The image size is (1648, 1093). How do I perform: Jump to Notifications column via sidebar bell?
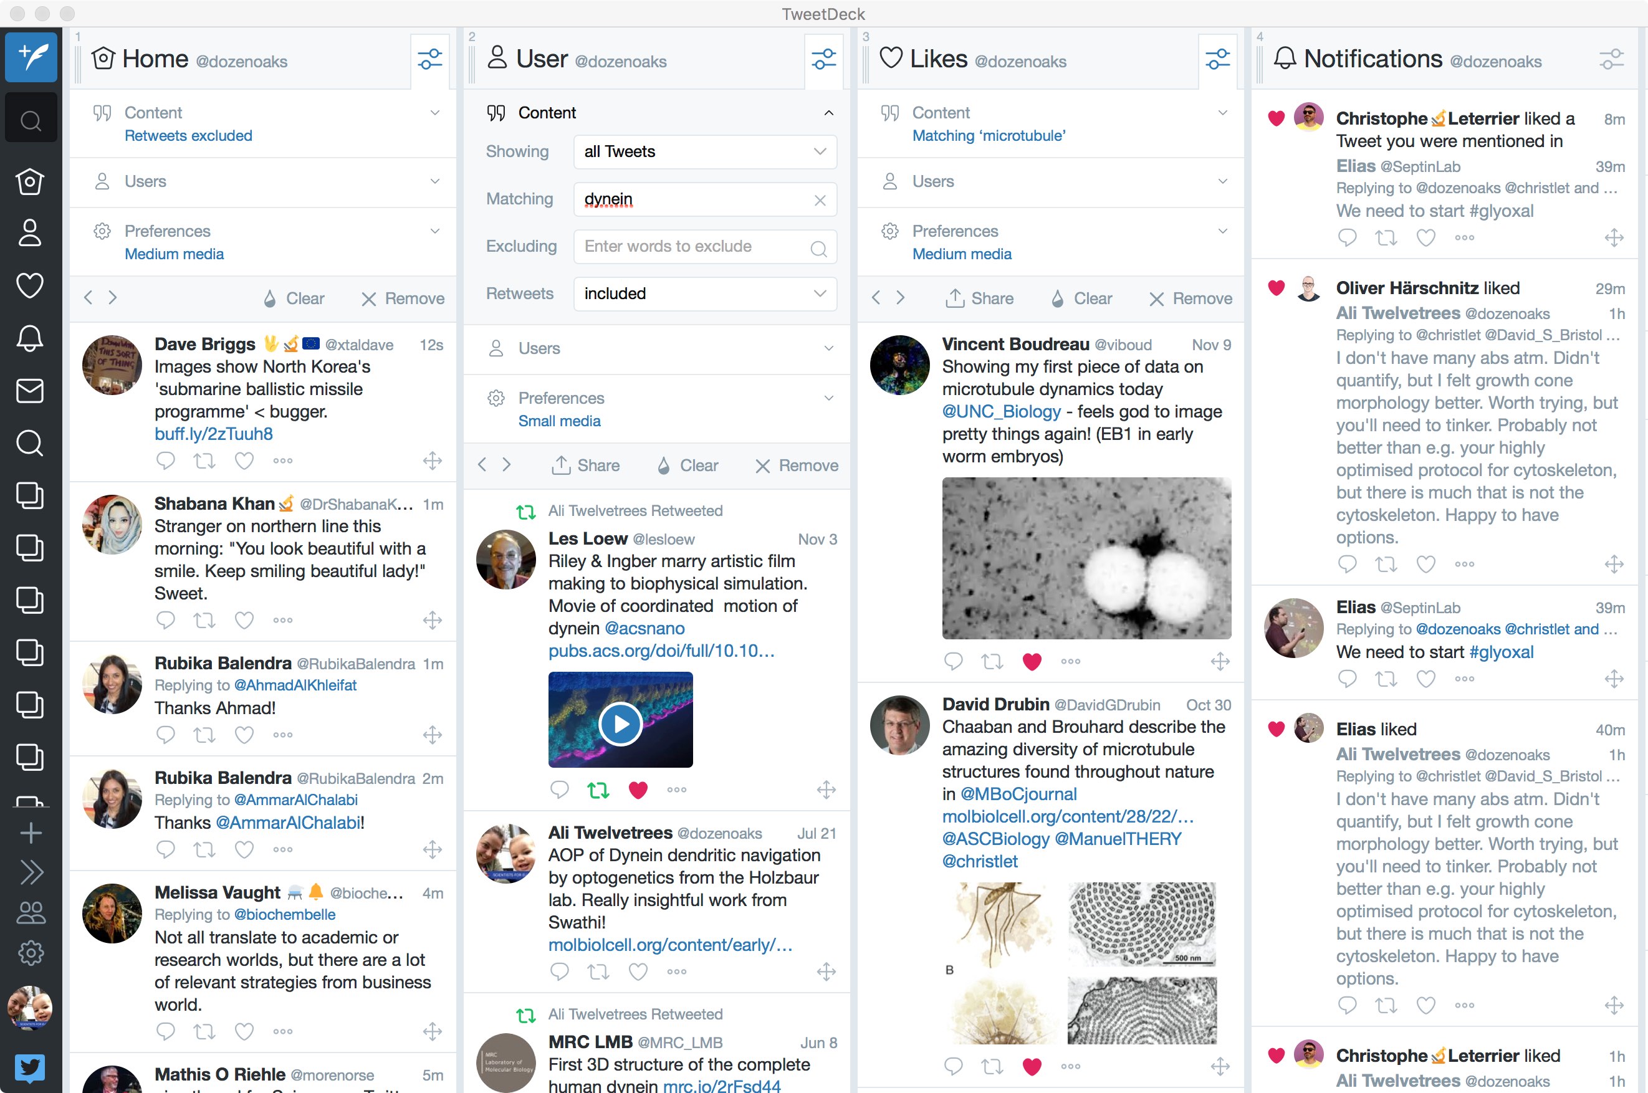tap(30, 338)
